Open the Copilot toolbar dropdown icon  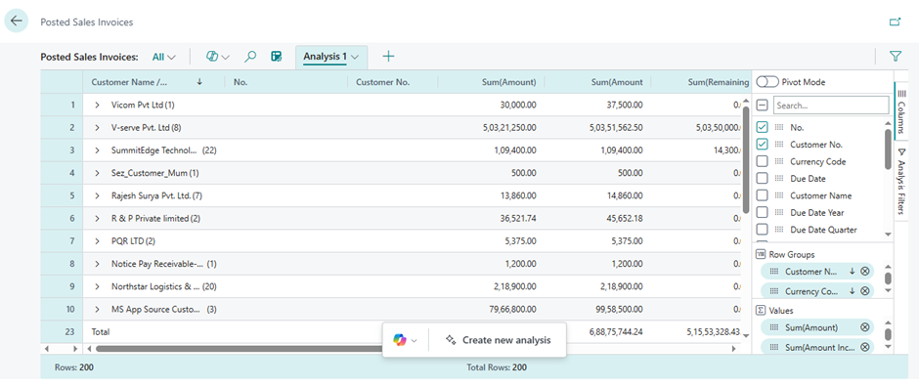coord(218,57)
